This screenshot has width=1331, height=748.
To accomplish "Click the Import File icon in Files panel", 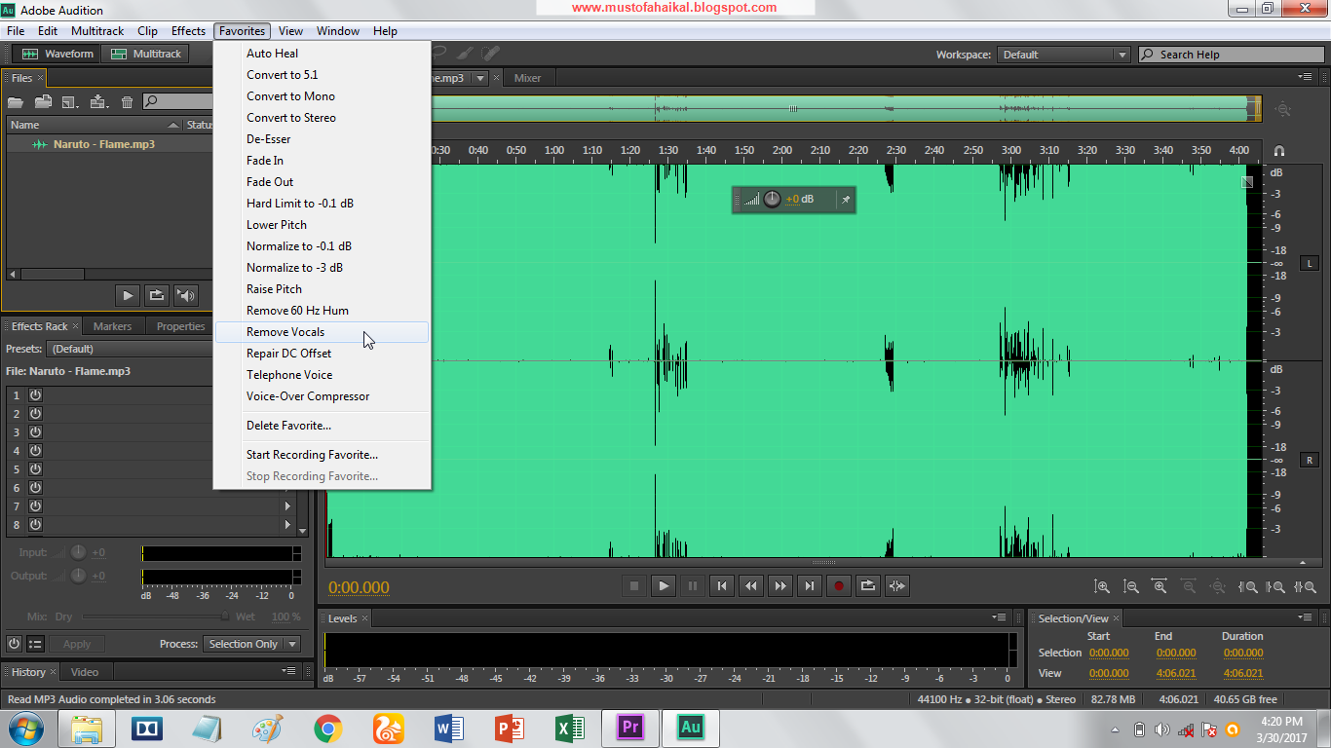I will click(43, 101).
